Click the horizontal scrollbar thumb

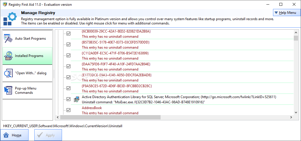110,117
